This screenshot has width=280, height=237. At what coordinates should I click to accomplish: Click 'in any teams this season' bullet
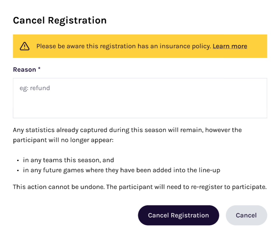pos(68,160)
